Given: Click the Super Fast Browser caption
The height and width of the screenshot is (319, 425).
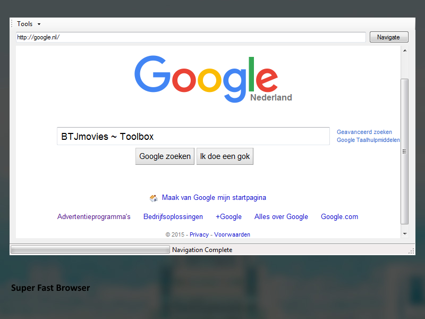Looking at the screenshot, I should tap(50, 288).
